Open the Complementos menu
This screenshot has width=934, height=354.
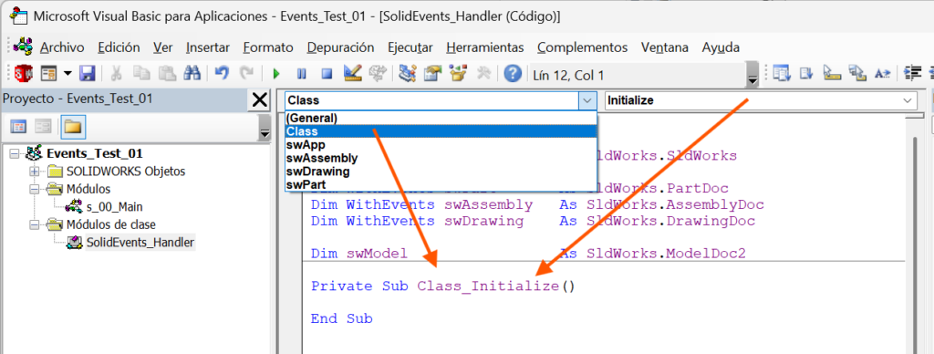pos(583,47)
